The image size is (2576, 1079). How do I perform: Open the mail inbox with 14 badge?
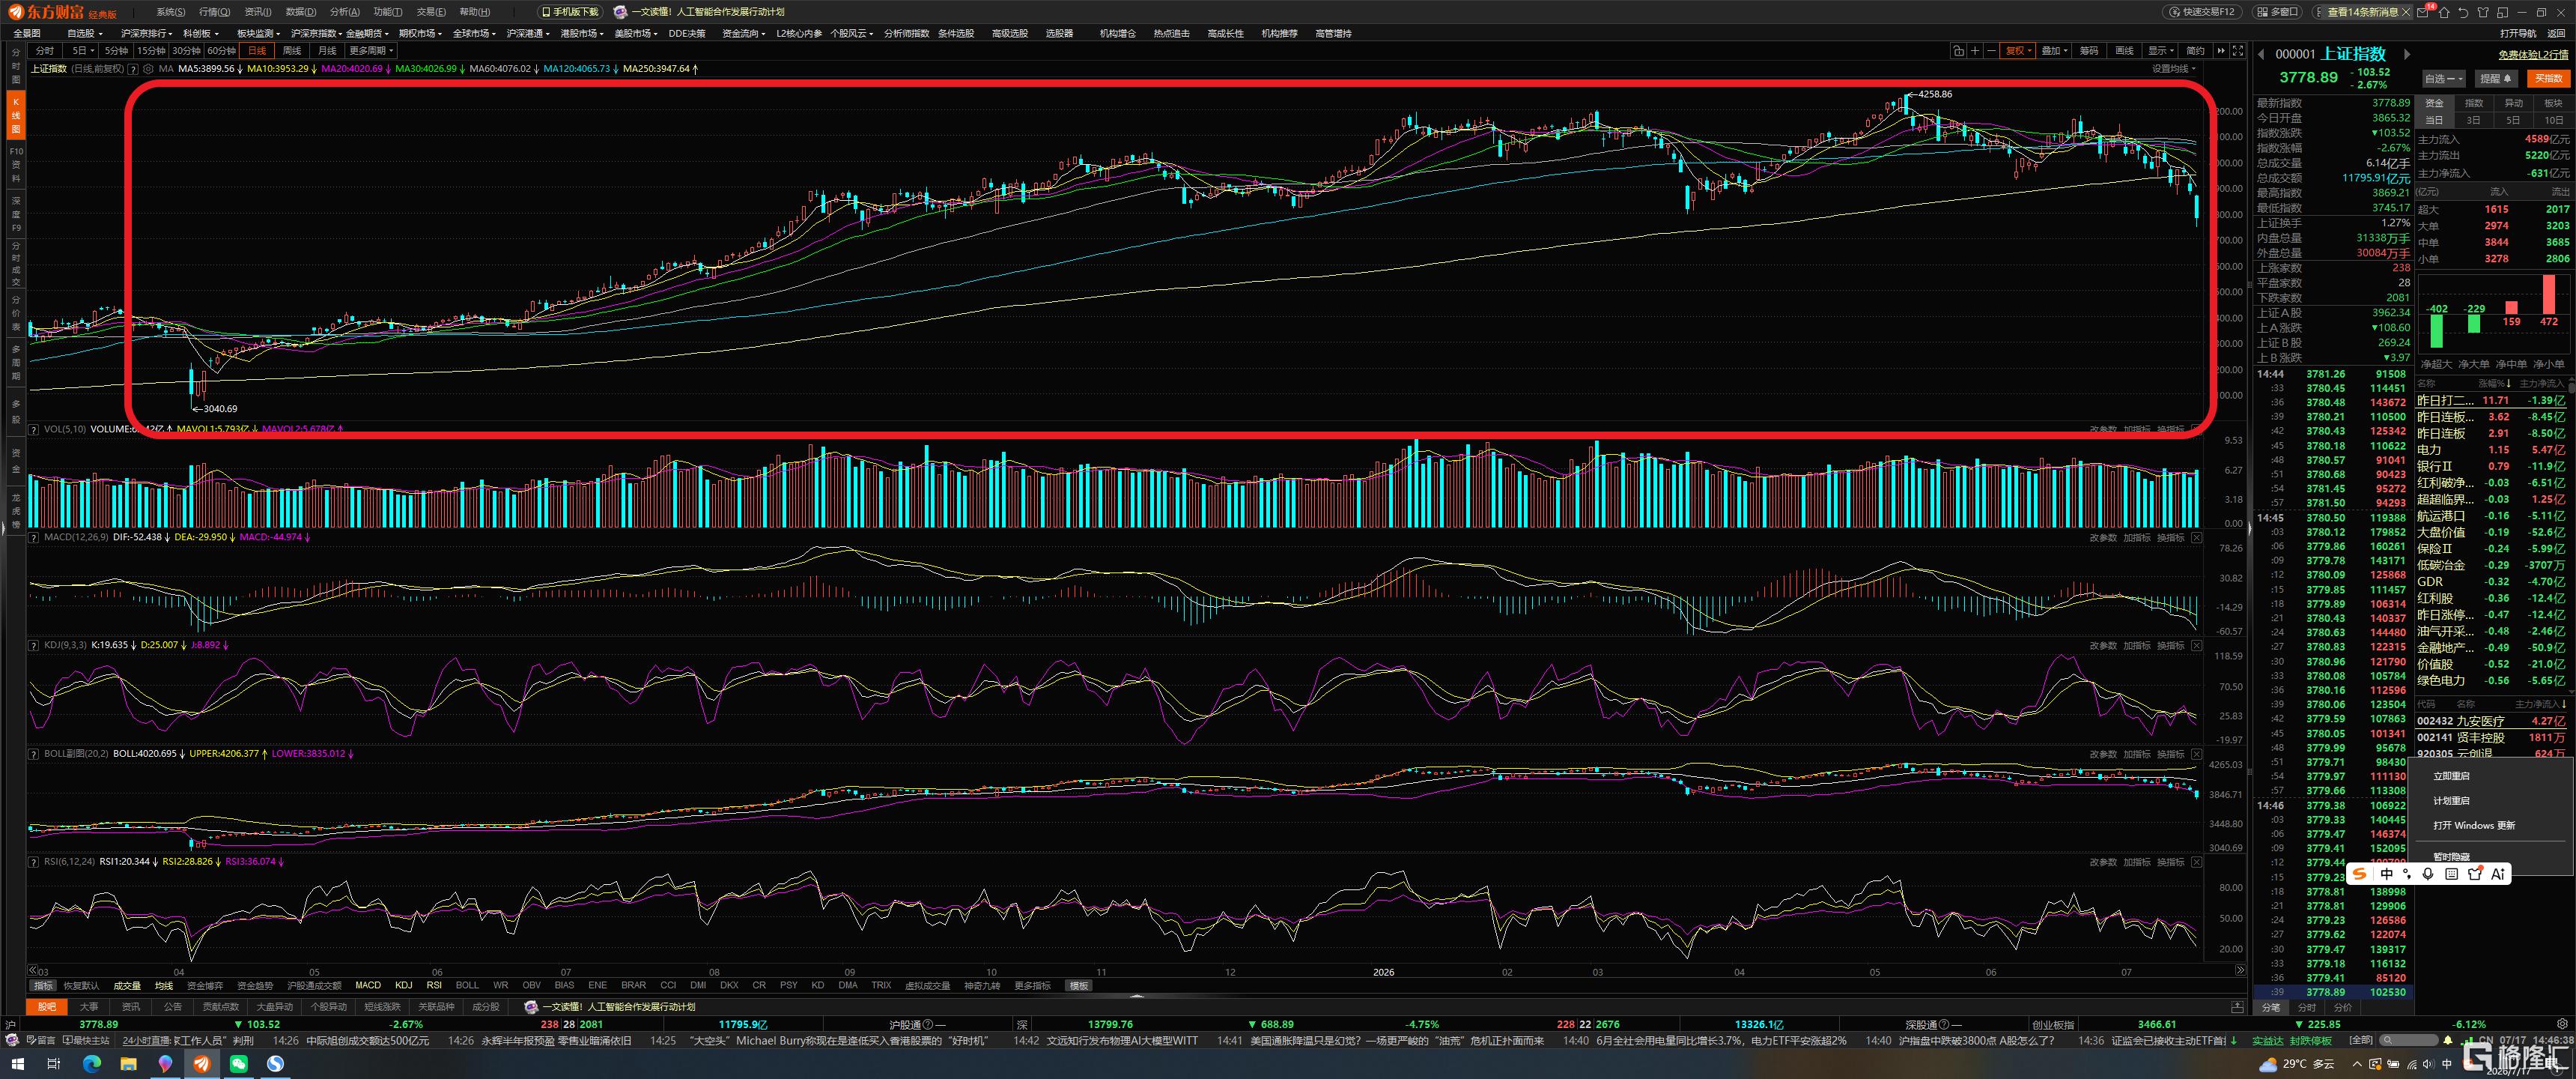click(x=2424, y=12)
